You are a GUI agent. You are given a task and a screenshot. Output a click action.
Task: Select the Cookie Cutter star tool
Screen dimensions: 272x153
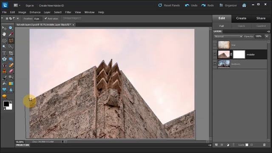point(4,59)
